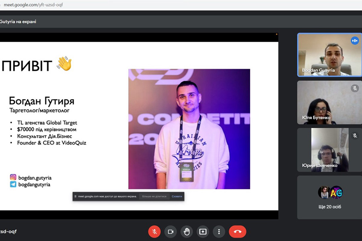Click muted mic icon on Юрий Шевченко tile
362x241 pixels.
[355, 136]
